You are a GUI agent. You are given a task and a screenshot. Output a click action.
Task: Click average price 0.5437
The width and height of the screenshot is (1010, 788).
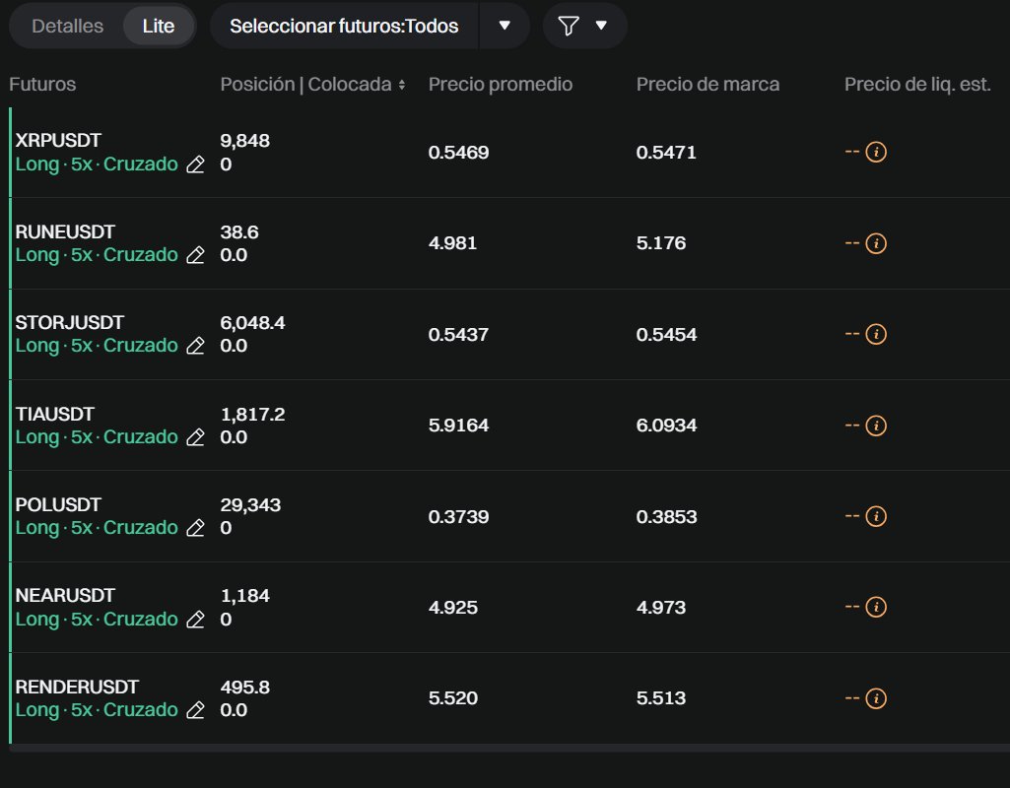458,335
